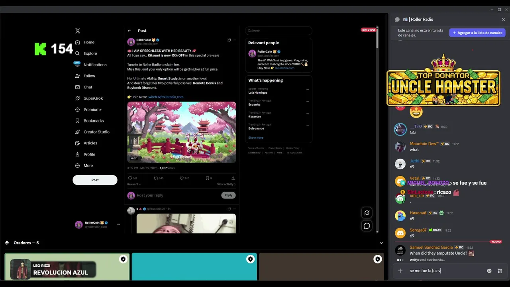Click the chat bubble icon beside Roller Radio
The image size is (510, 287).
point(397,19)
